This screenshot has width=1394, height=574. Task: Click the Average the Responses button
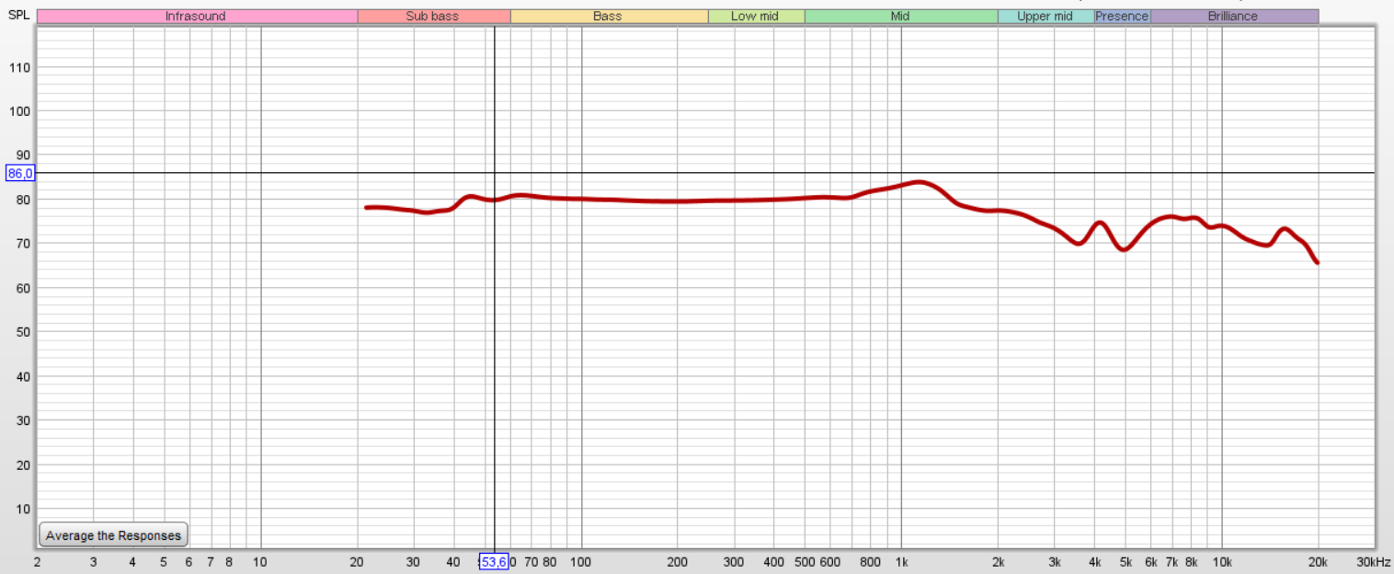(x=113, y=535)
